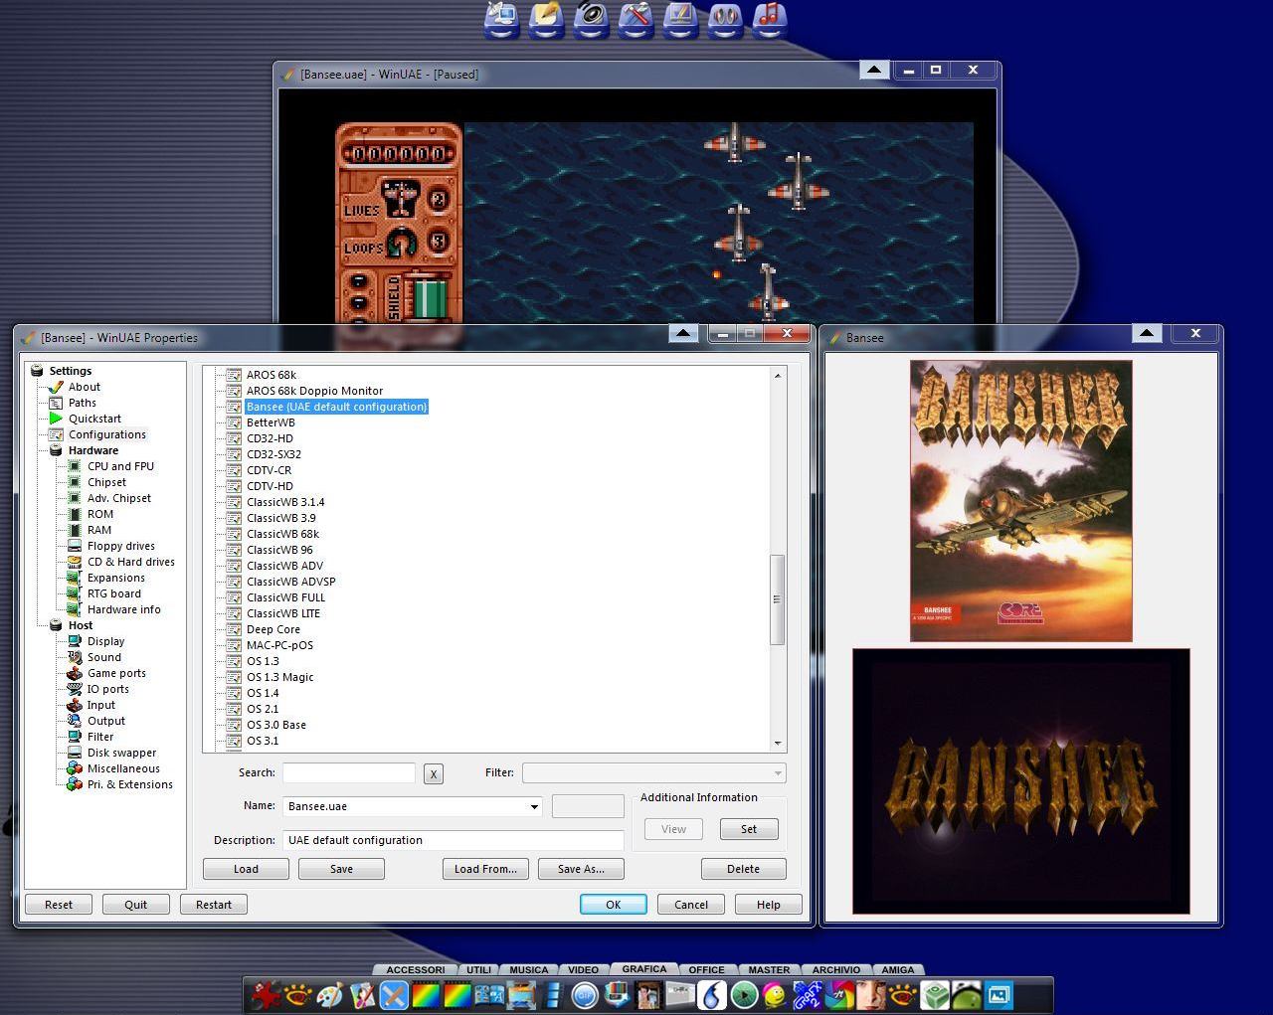Select the CPU and FPU page icon
The height and width of the screenshot is (1015, 1273).
tap(75, 466)
